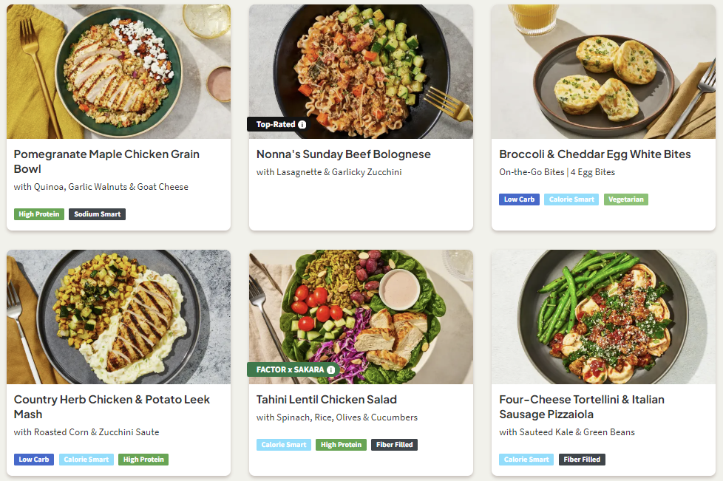
Task: Open the Nonna's Sunday Beef Bolognese title link
Action: (x=343, y=154)
